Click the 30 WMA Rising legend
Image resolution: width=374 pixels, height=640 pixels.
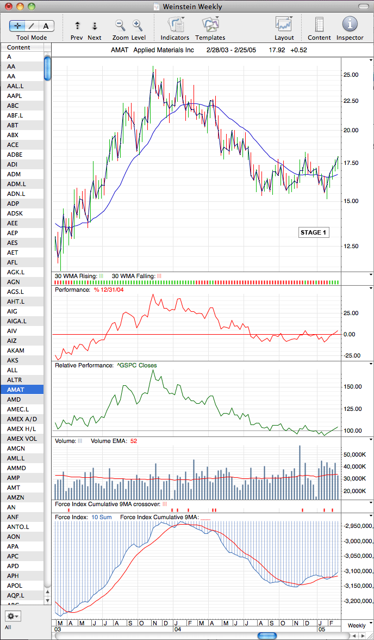click(x=79, y=276)
